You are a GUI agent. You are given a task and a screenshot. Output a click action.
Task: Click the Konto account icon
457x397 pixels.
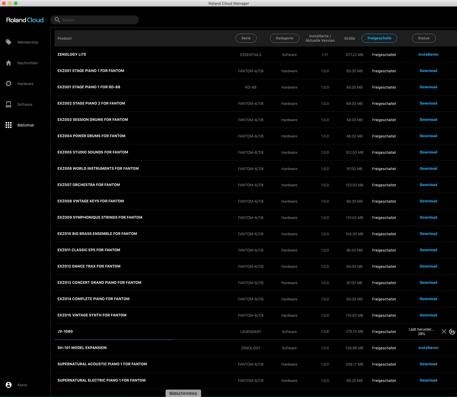(9, 385)
